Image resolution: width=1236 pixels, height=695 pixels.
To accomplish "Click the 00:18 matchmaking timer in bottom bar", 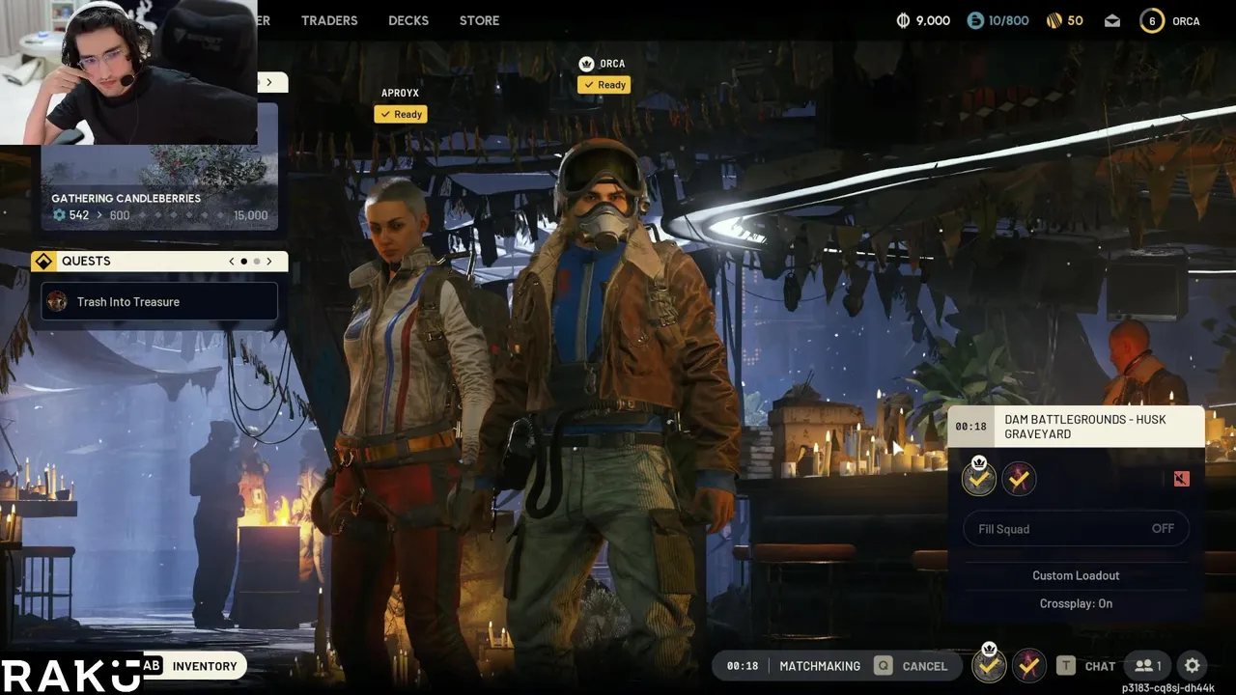I will click(x=743, y=666).
